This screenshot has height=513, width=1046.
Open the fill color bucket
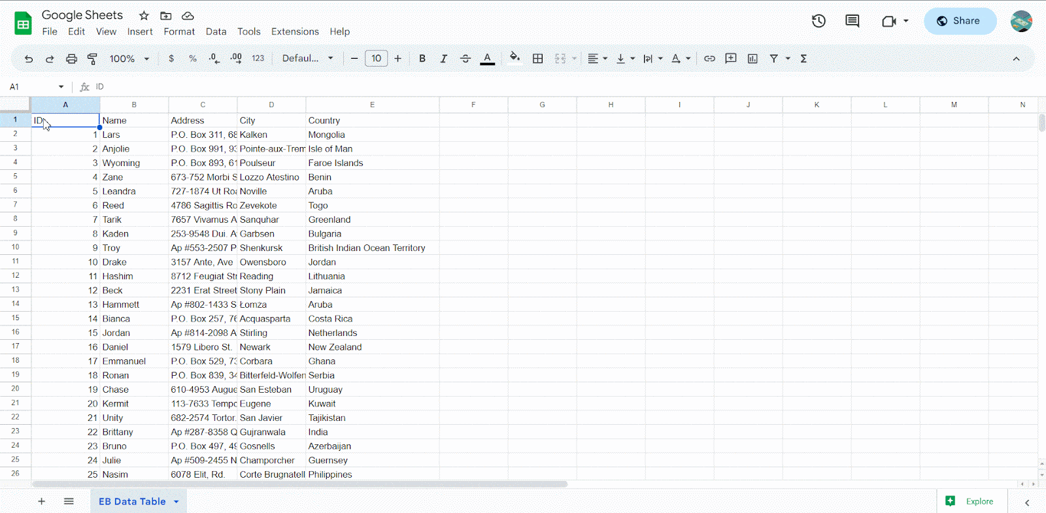point(515,58)
